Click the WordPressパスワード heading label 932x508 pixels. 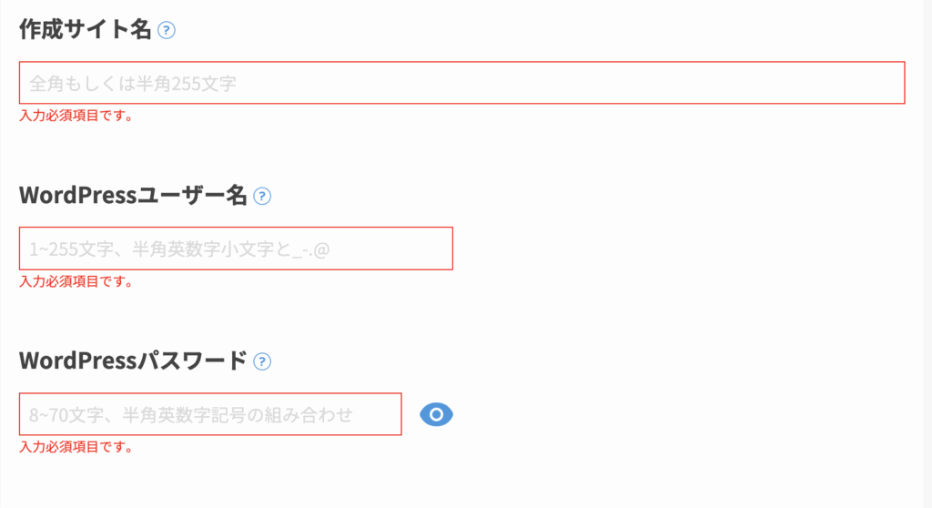[x=133, y=361]
